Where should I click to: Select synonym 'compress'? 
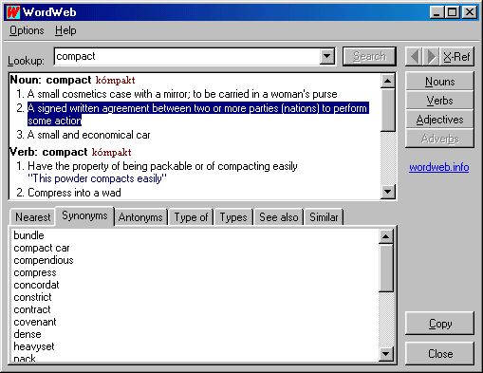35,272
